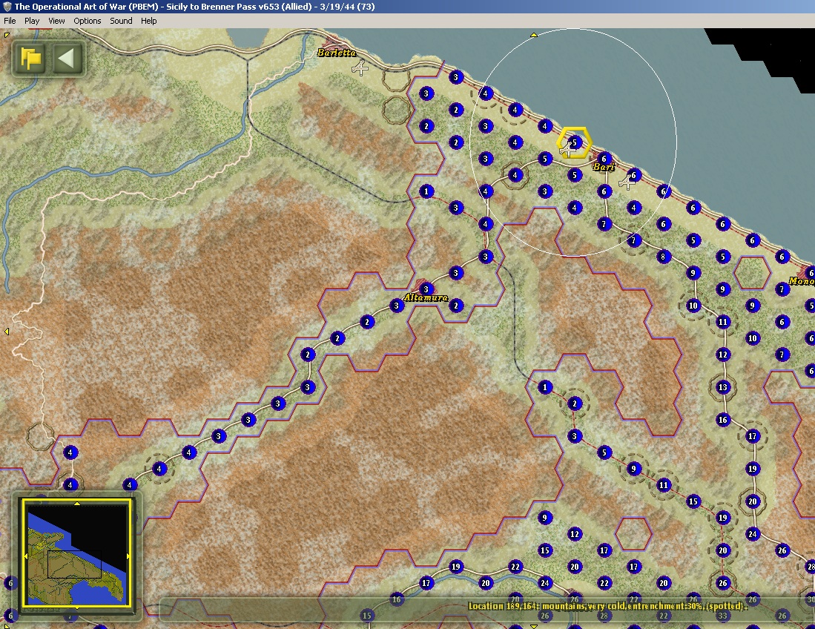Viewport: 815px width, 629px height.
Task: Open the File menu
Action: click(10, 21)
